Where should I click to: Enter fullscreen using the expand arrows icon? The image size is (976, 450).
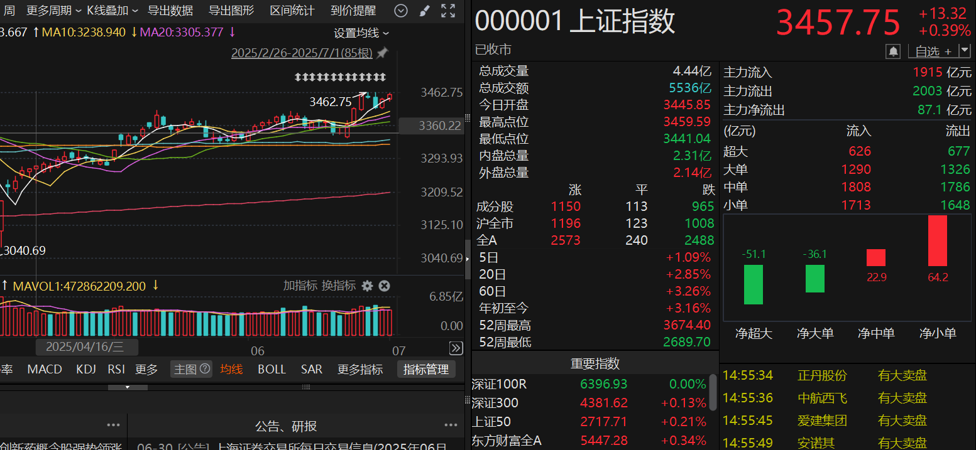[x=448, y=11]
